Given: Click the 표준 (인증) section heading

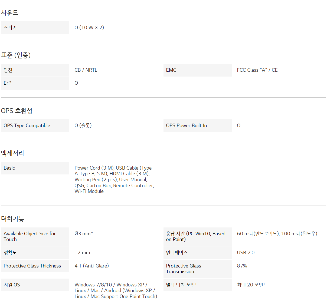Looking at the screenshot, I should tap(16, 55).
